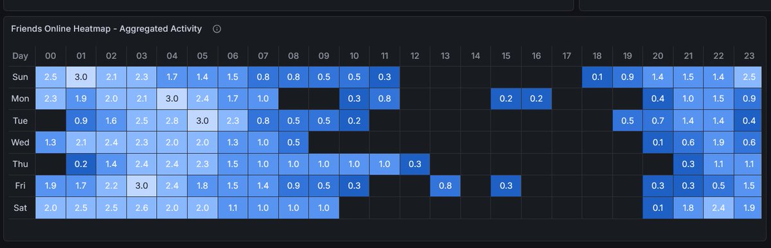This screenshot has height=248, width=771.
Task: Click the '12' hour column header
Action: (414, 56)
